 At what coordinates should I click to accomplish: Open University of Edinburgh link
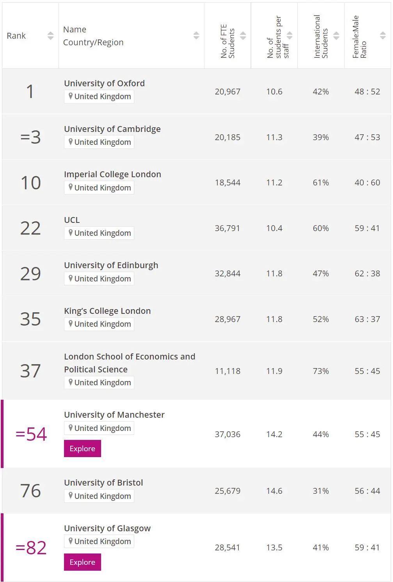111,265
